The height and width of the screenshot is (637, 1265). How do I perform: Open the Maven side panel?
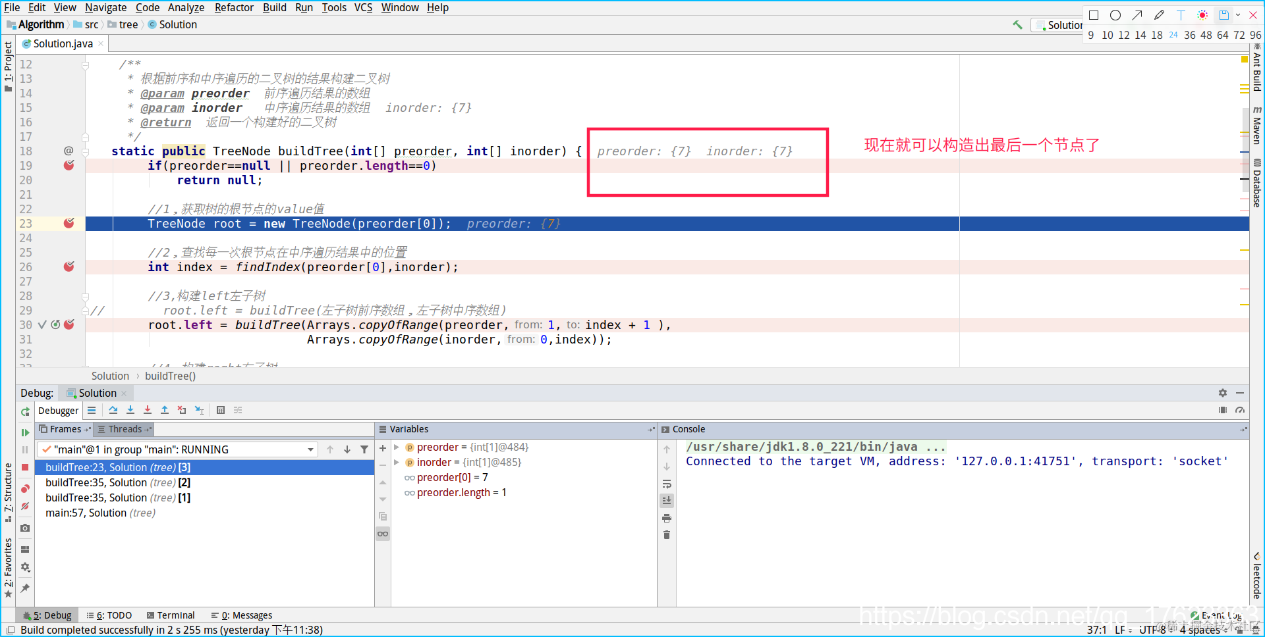(1257, 124)
